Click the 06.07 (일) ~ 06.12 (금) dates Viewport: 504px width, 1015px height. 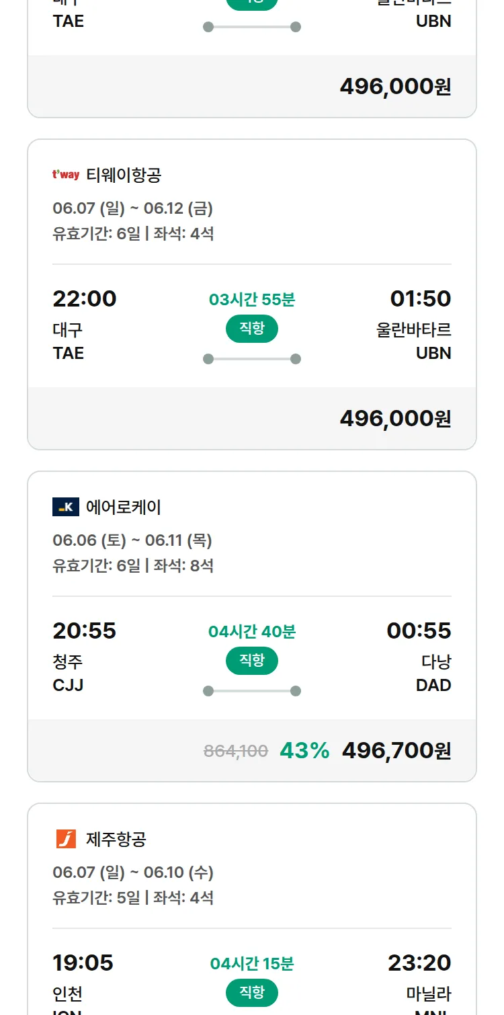[133, 208]
